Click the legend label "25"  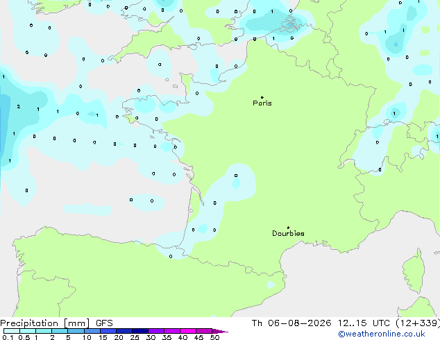(135, 337)
